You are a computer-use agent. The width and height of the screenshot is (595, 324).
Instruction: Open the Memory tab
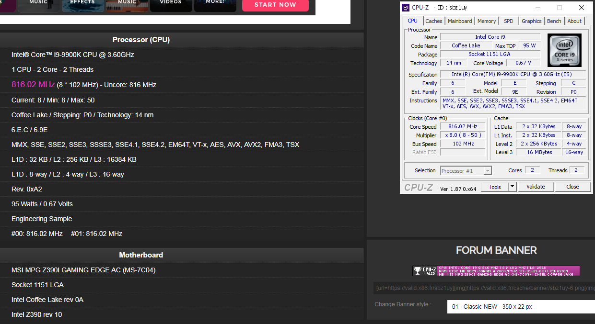[487, 21]
